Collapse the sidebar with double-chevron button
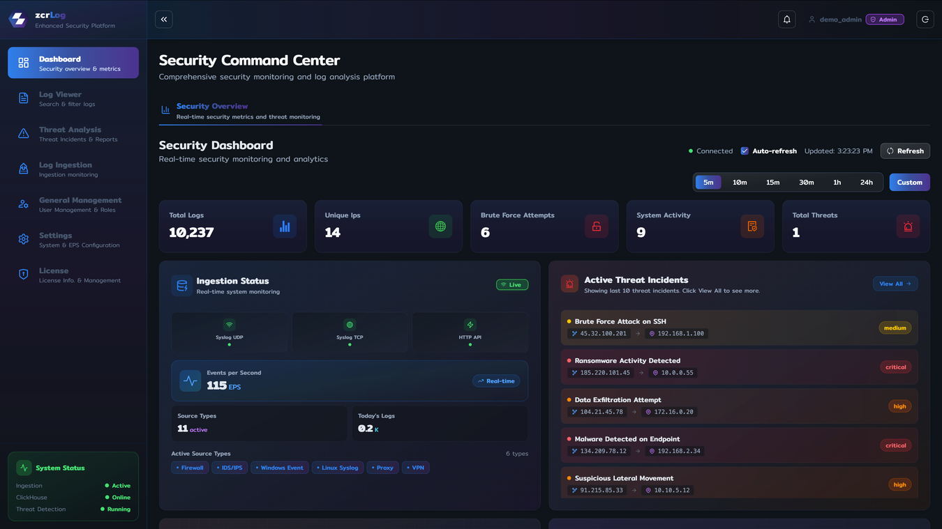942x529 pixels. [164, 20]
